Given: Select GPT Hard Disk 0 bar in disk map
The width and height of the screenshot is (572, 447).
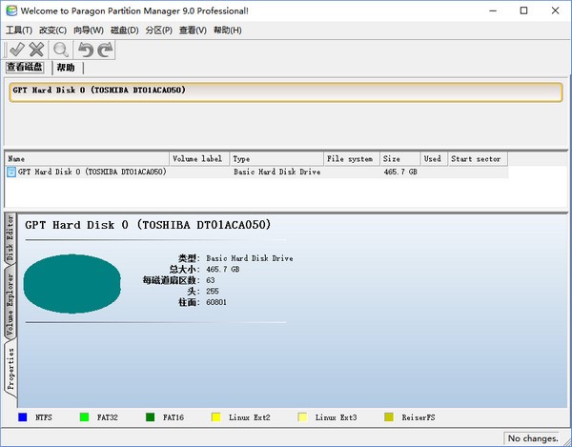Looking at the screenshot, I should [x=286, y=91].
